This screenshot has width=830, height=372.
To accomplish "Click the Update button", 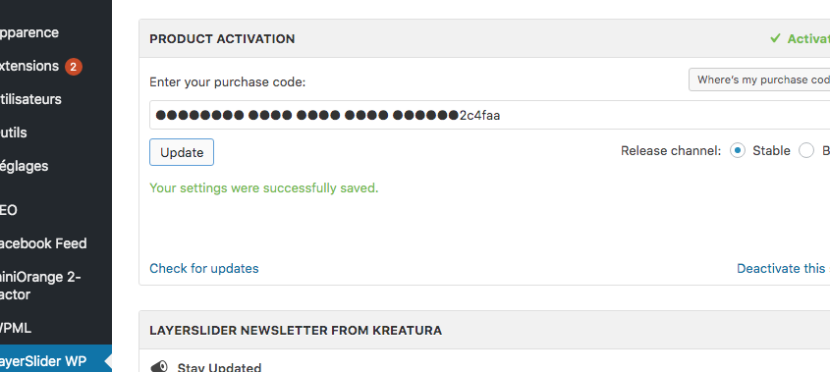I will pyautogui.click(x=182, y=152).
